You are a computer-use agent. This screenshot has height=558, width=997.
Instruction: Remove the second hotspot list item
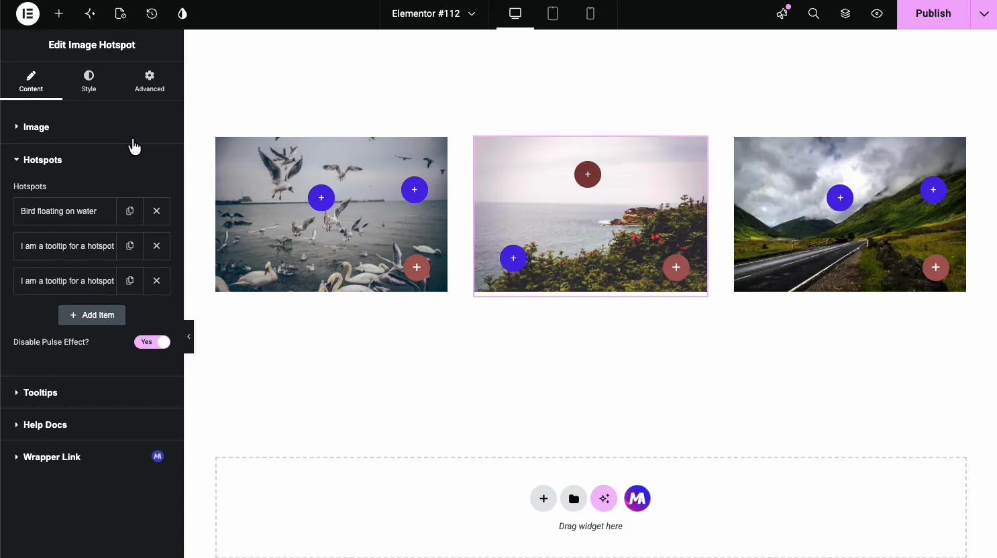pos(156,246)
